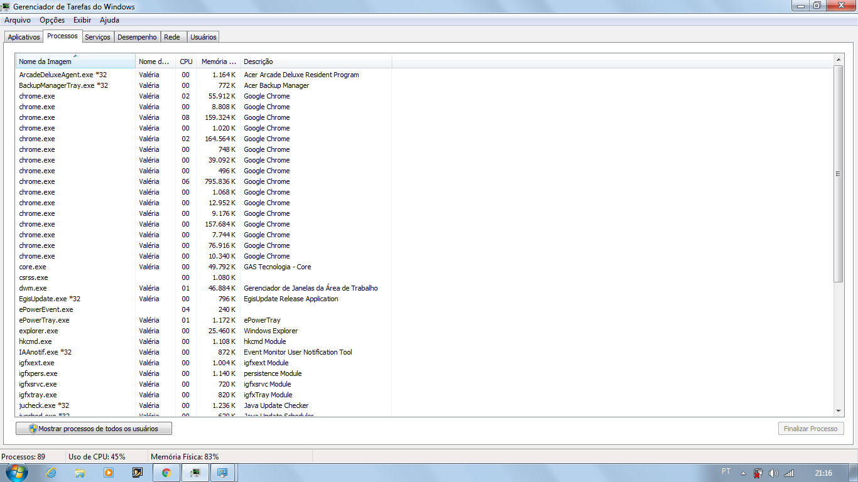Select the chrome.exe row using 159.324 K
Viewport: 858px width, 482px height.
204,117
